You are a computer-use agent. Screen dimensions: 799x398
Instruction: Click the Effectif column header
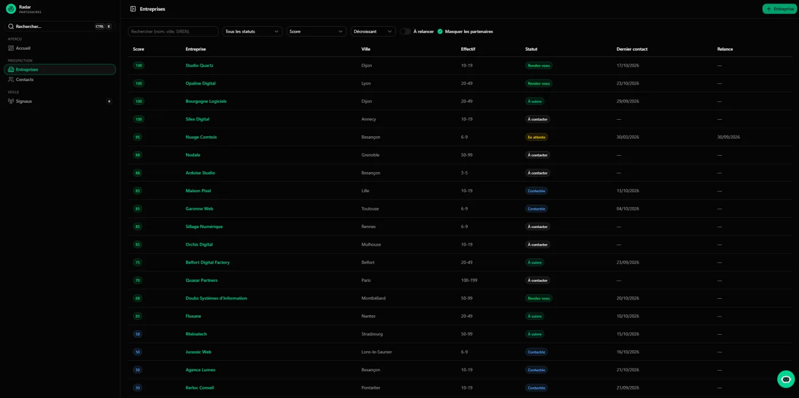point(468,49)
